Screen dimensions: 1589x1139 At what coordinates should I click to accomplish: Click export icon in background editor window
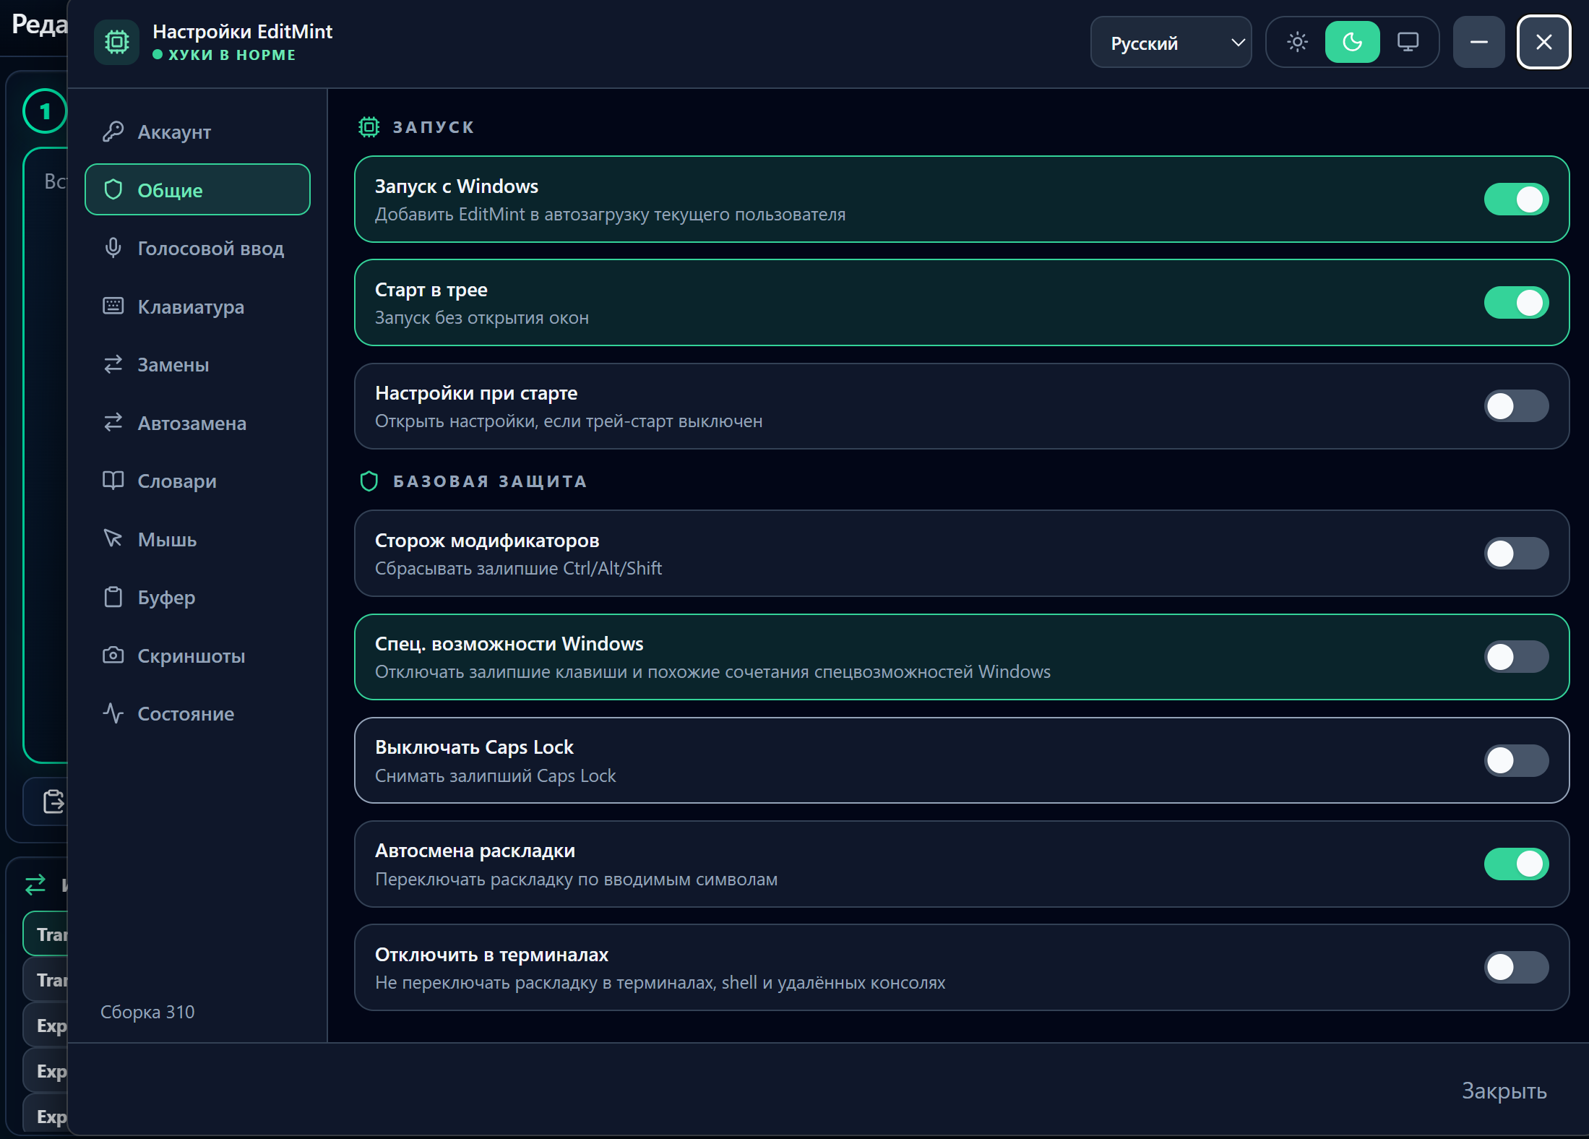tap(53, 801)
